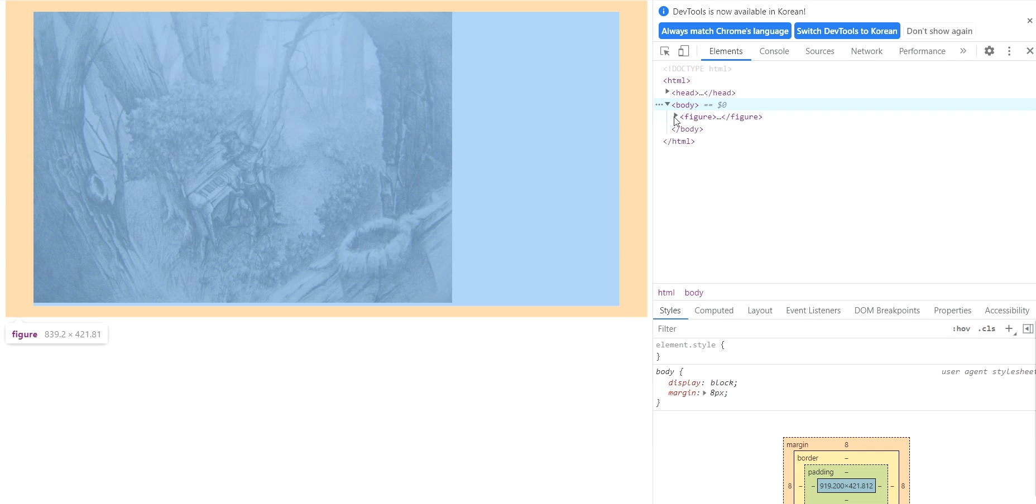This screenshot has width=1036, height=504.
Task: Click Always match Chrome's language button
Action: [725, 31]
